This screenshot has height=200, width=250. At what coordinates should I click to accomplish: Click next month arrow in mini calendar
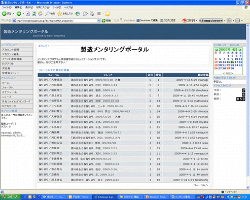click(240, 50)
